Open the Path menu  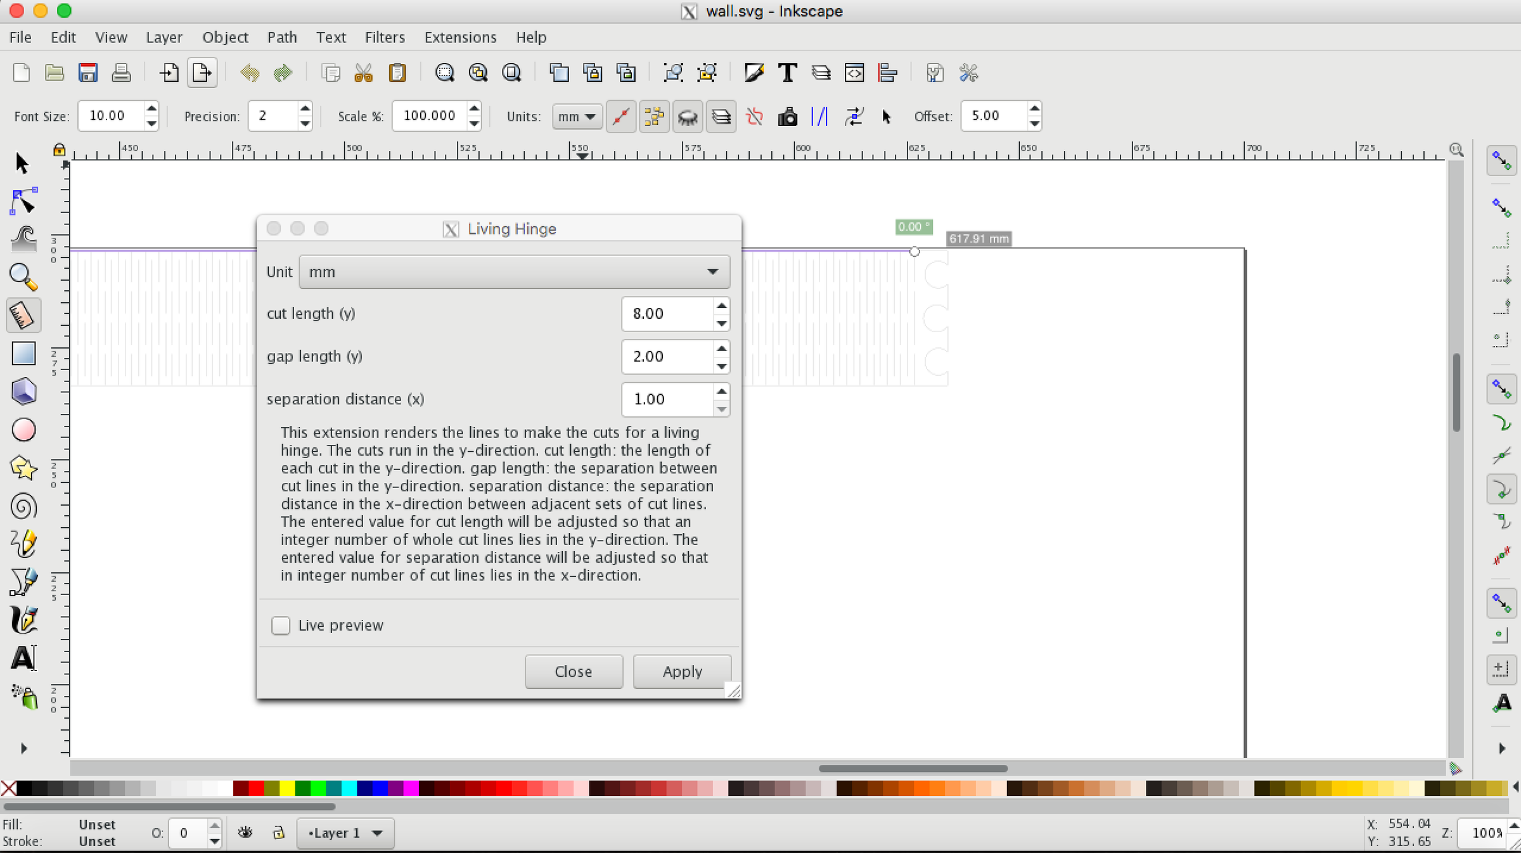(282, 37)
